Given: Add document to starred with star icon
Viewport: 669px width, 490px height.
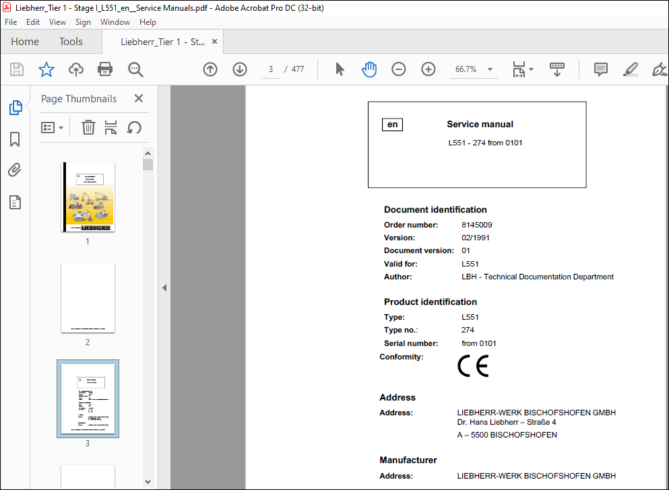Looking at the screenshot, I should [x=46, y=69].
